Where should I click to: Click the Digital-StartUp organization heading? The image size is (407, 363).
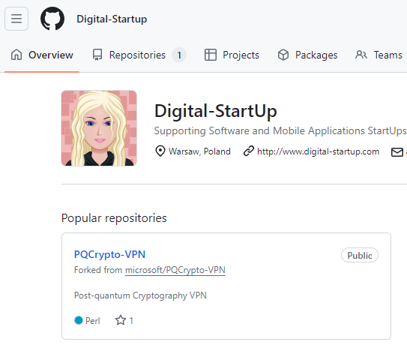point(215,111)
